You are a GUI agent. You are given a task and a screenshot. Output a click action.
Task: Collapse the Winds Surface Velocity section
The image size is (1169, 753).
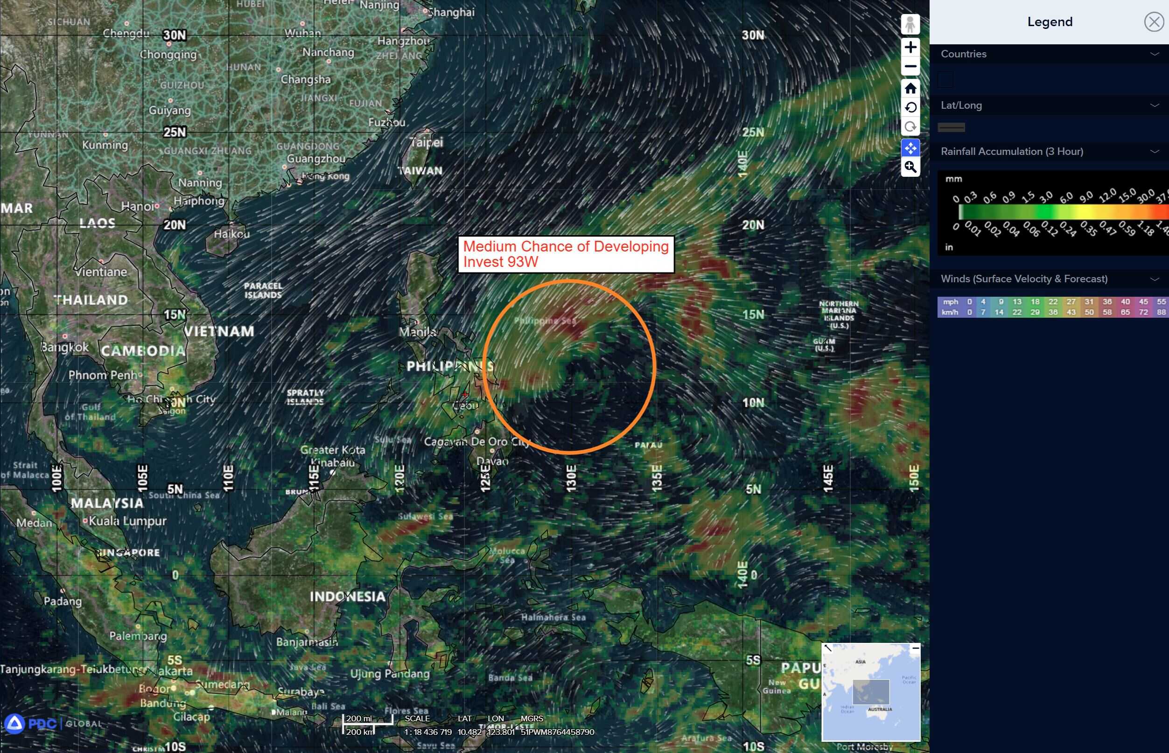(1155, 279)
